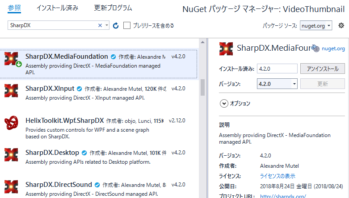Click the globe icon beside nuget.org link

[315, 48]
